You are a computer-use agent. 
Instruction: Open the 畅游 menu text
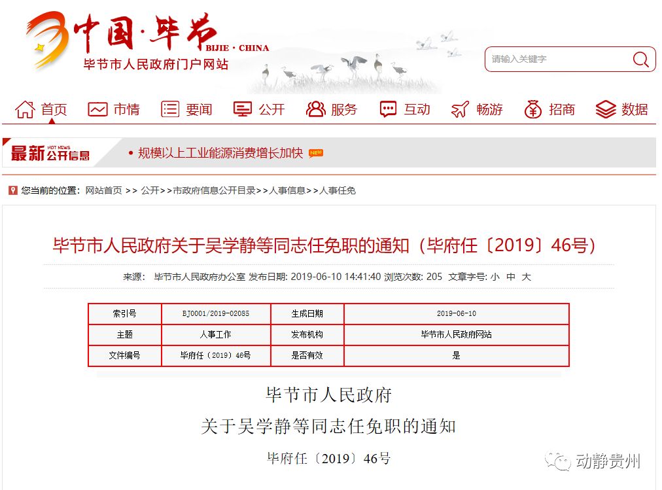[x=489, y=110]
